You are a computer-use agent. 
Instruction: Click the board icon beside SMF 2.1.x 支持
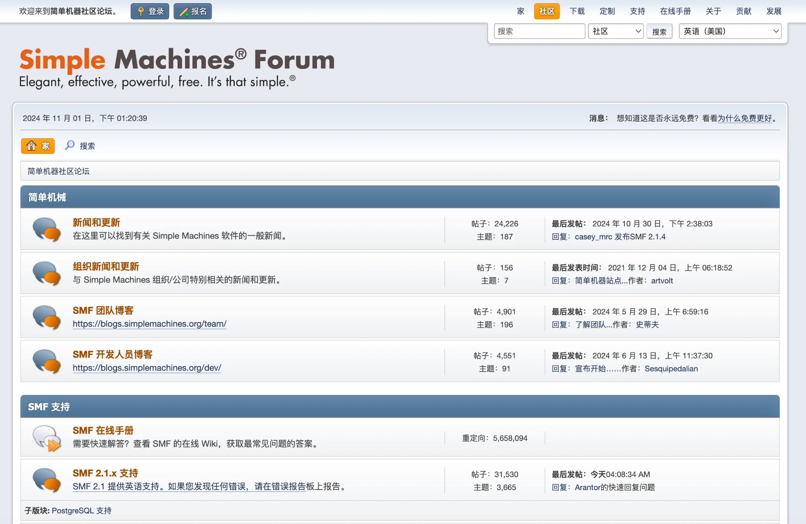click(x=46, y=480)
